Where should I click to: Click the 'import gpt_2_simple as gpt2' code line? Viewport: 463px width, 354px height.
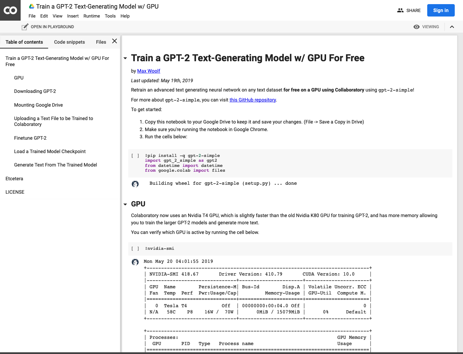pos(181,161)
